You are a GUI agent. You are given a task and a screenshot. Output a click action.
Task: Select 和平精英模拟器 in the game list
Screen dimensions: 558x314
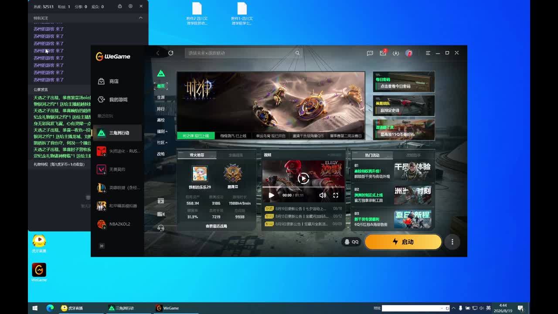117,206
